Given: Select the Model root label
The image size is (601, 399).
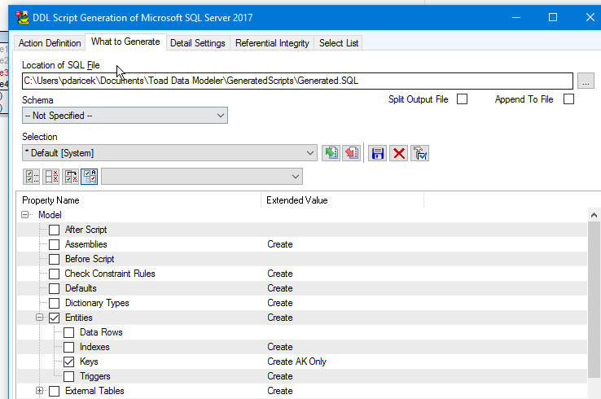Looking at the screenshot, I should click(50, 215).
